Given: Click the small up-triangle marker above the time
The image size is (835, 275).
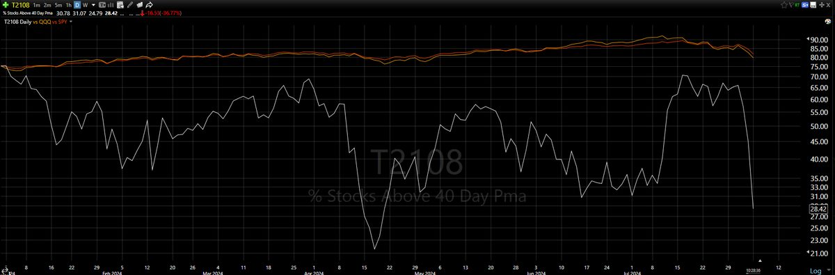Looking at the screenshot, I should pos(759,260).
